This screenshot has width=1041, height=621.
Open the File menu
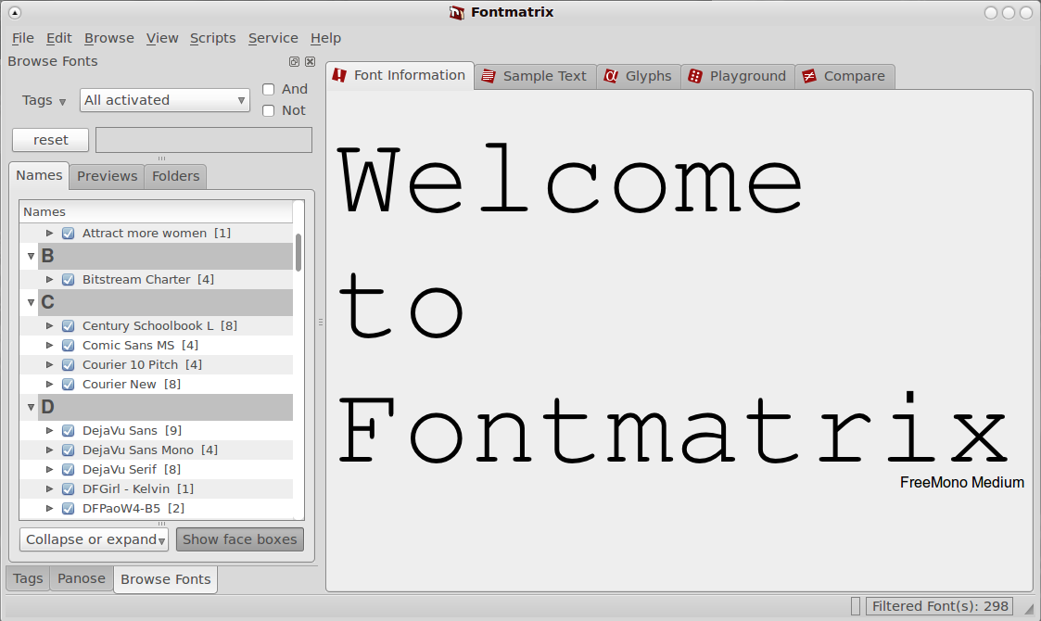click(x=22, y=39)
